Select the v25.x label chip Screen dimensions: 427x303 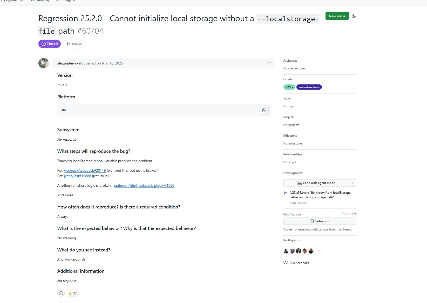289,87
